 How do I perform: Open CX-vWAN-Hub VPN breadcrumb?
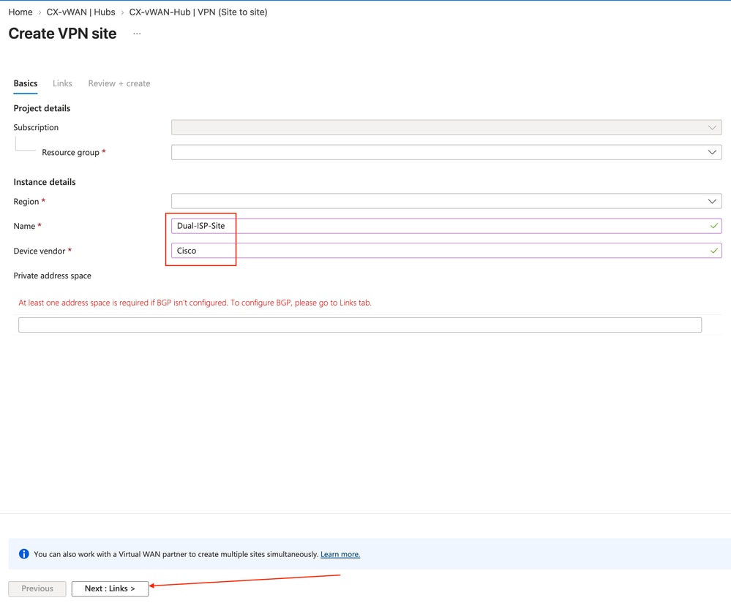tap(198, 12)
